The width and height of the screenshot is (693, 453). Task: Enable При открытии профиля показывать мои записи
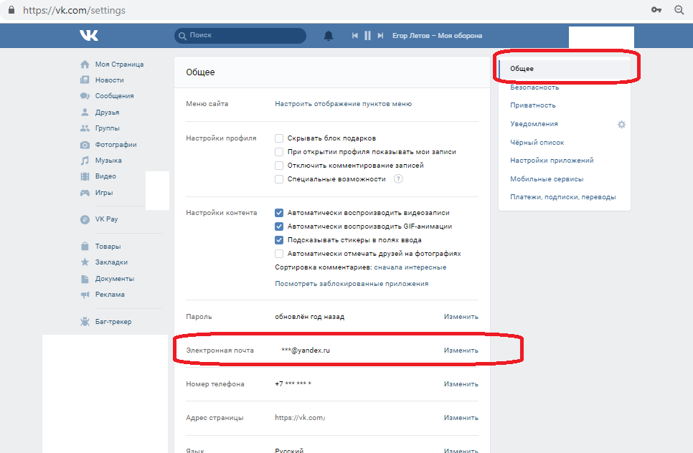point(279,152)
